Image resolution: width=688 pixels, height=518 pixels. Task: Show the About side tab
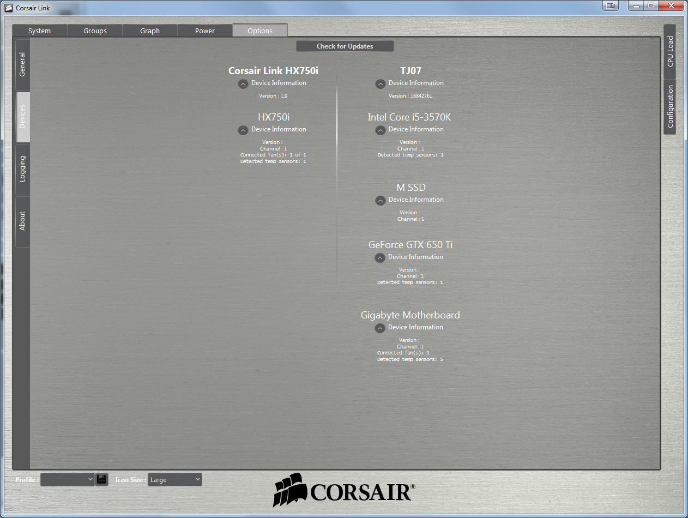(22, 221)
